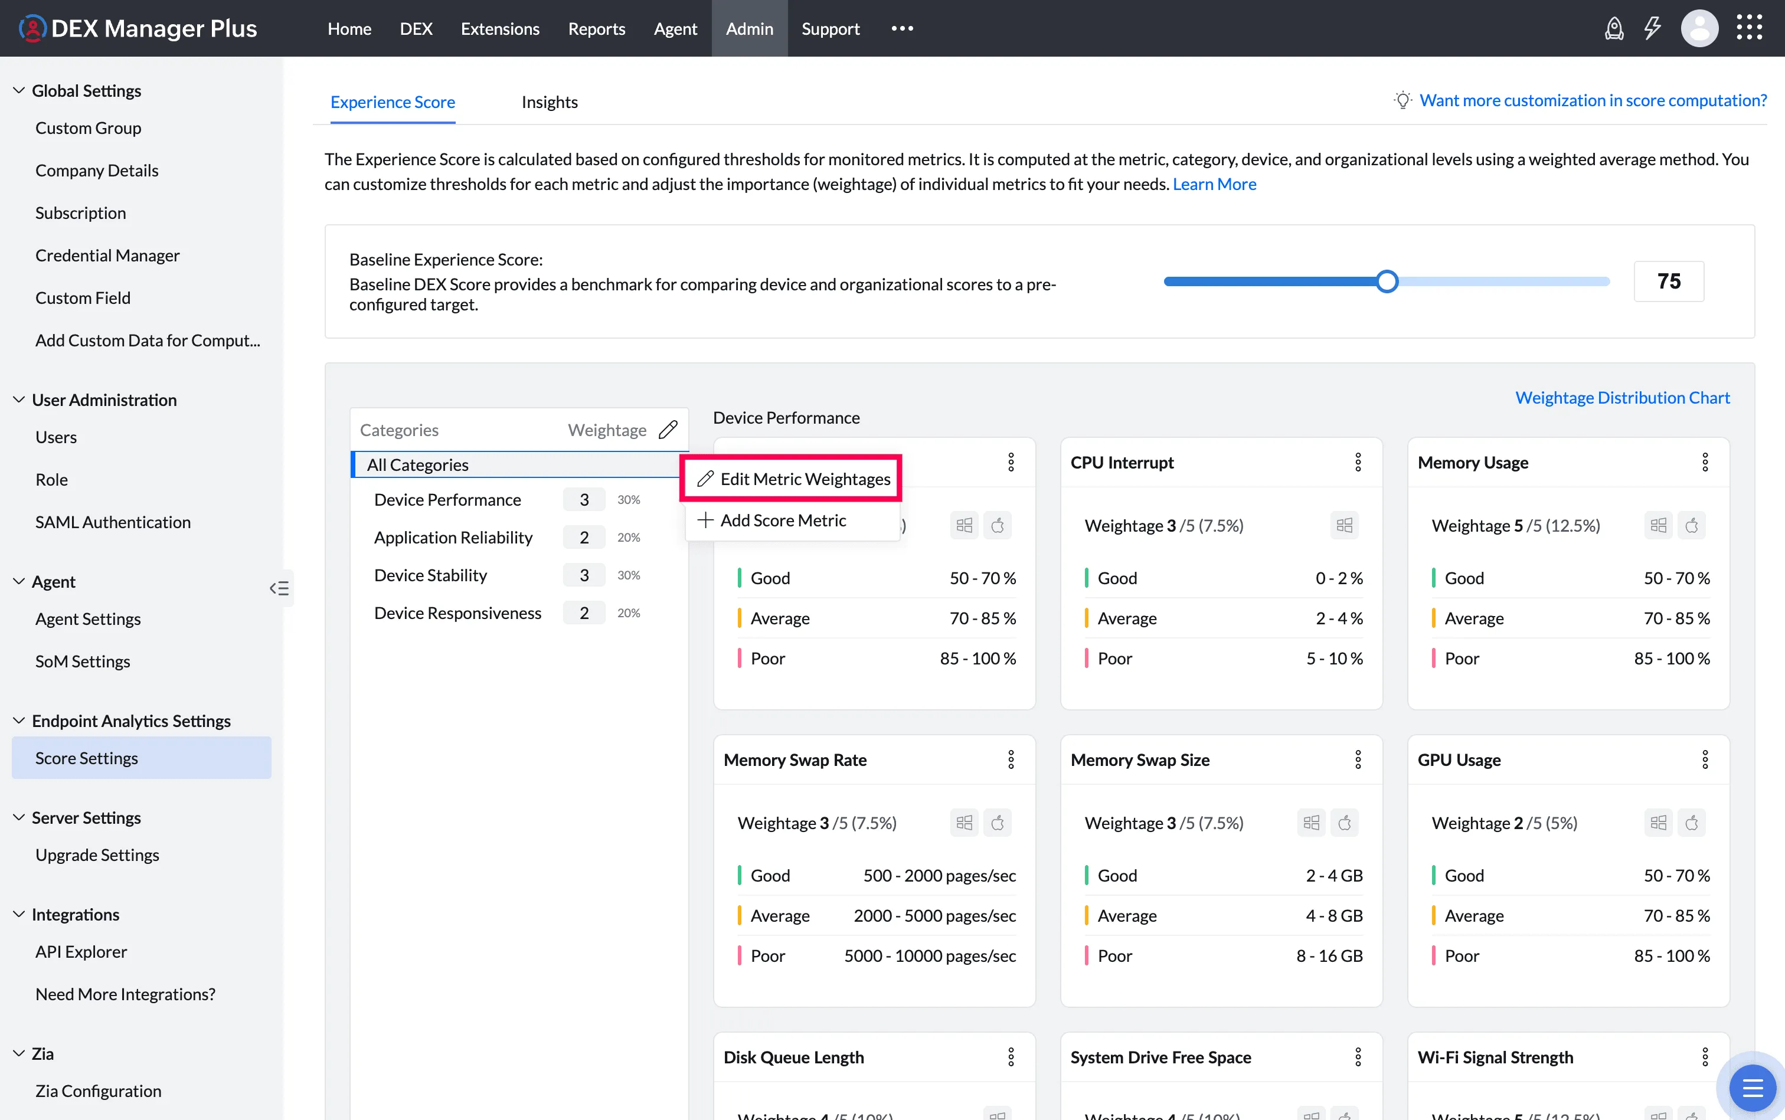Viewport: 1785px width, 1120px height.
Task: Open Credential Manager page
Action: [107, 256]
